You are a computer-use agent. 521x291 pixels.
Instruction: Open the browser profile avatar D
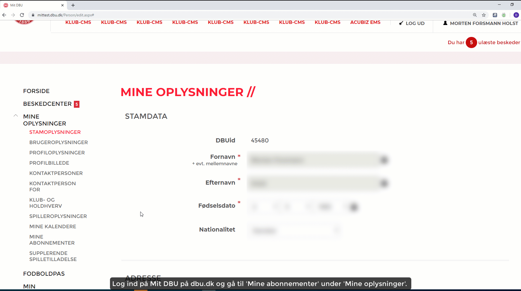point(516,15)
